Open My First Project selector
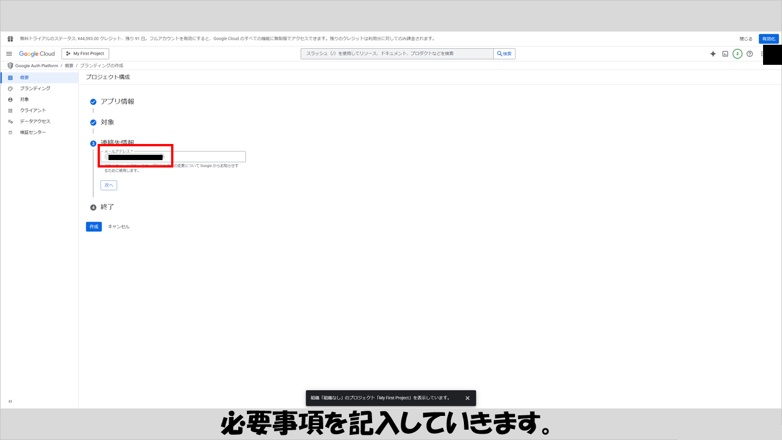This screenshot has height=440, width=782. point(85,54)
